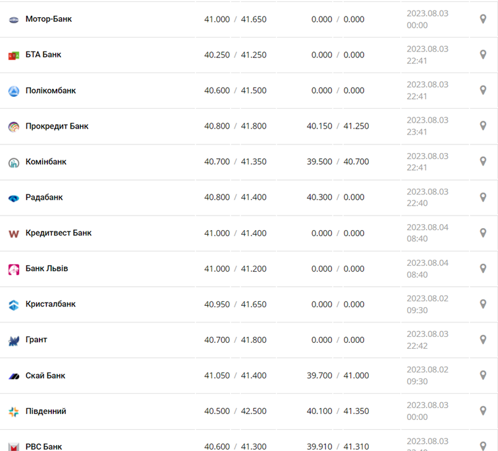The image size is (498, 451).
Task: Click the Скай Банк logo icon
Action: [x=14, y=376]
